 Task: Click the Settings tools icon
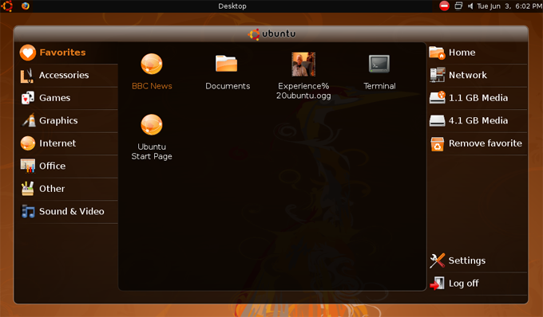pos(438,260)
